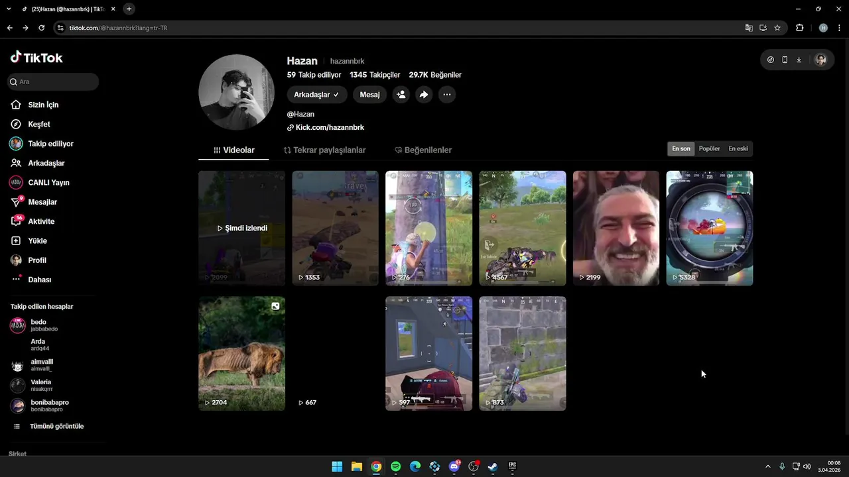
Task: Open Steam from taskbar
Action: [493, 466]
